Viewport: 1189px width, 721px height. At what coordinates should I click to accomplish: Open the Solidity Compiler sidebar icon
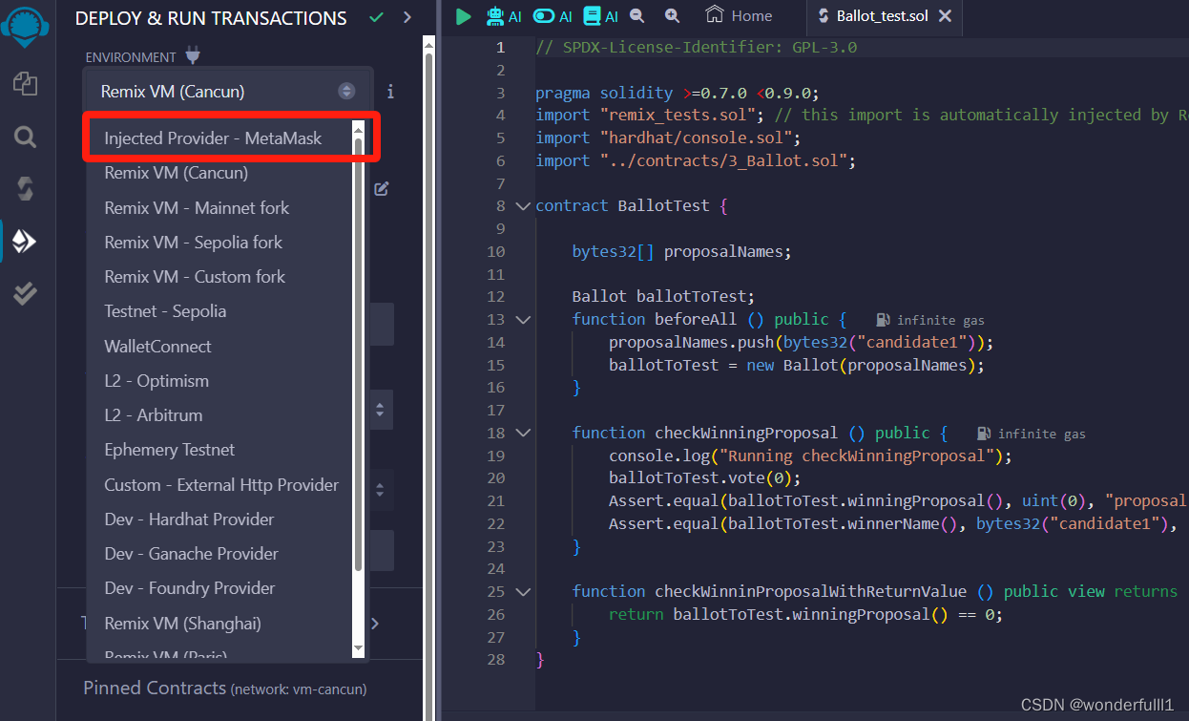coord(26,189)
